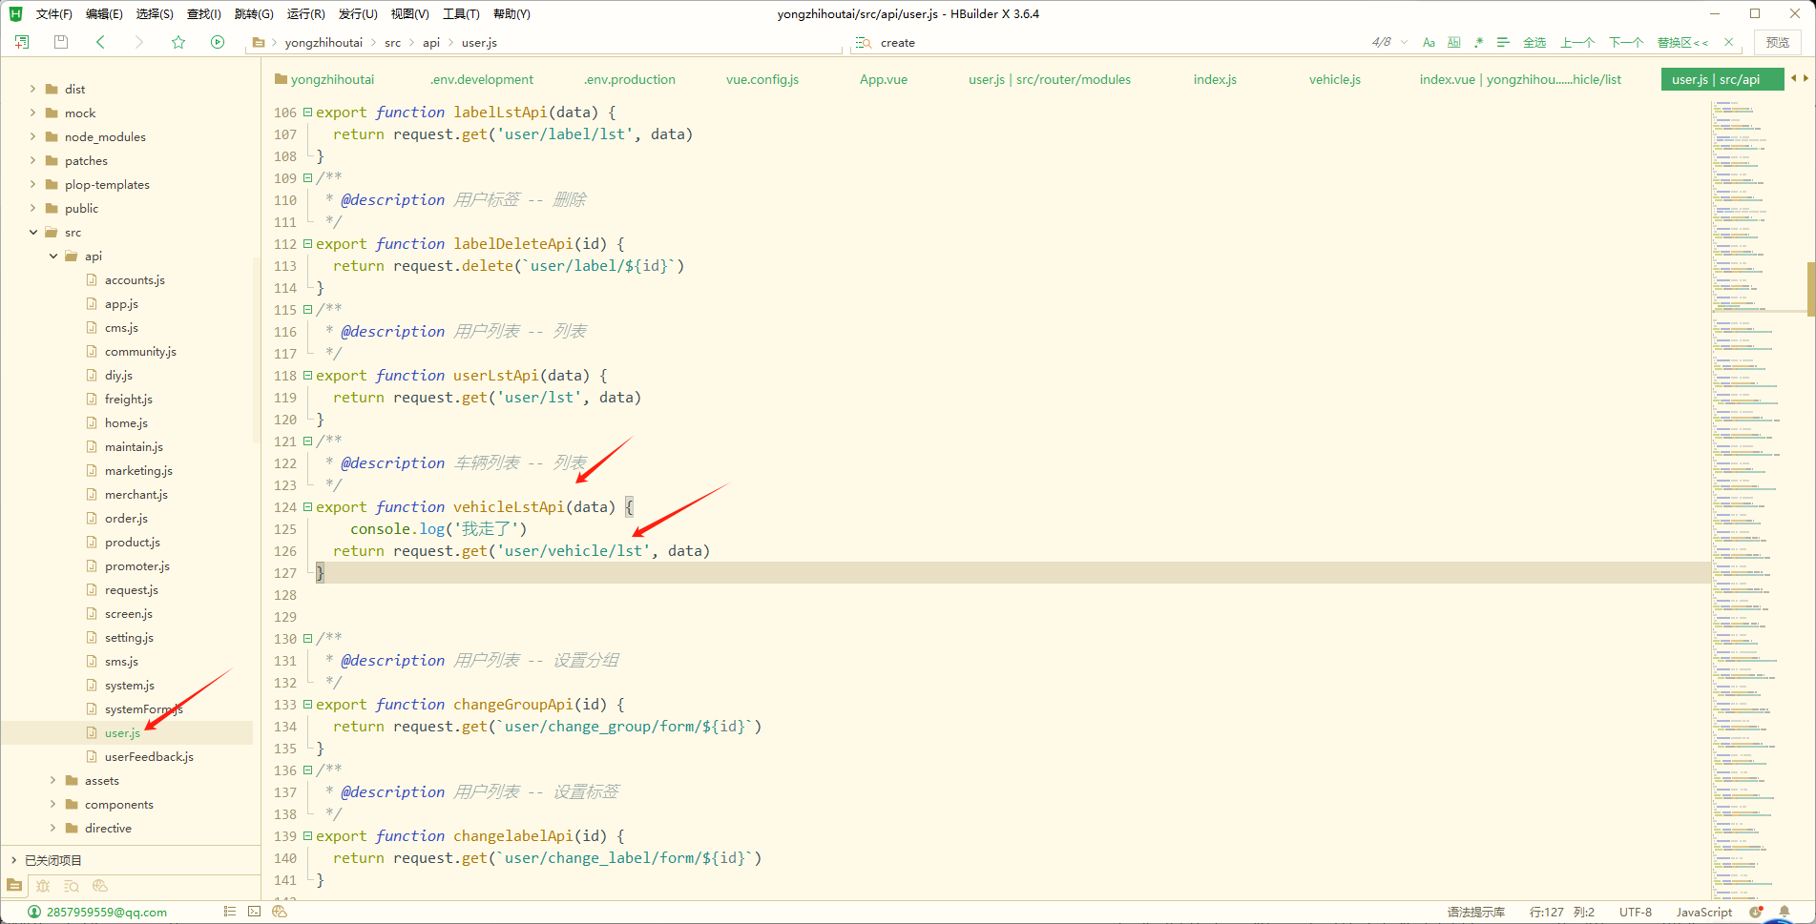The image size is (1816, 924).
Task: Expand the assets folder
Action: [52, 780]
